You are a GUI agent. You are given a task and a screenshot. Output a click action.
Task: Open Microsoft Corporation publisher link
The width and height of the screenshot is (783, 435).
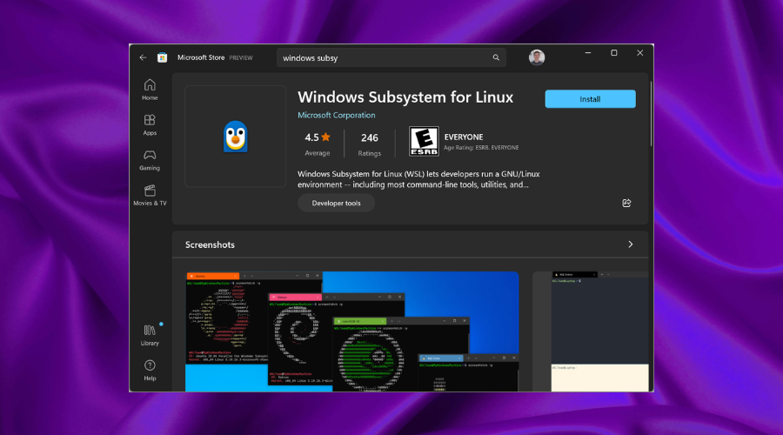click(x=336, y=115)
